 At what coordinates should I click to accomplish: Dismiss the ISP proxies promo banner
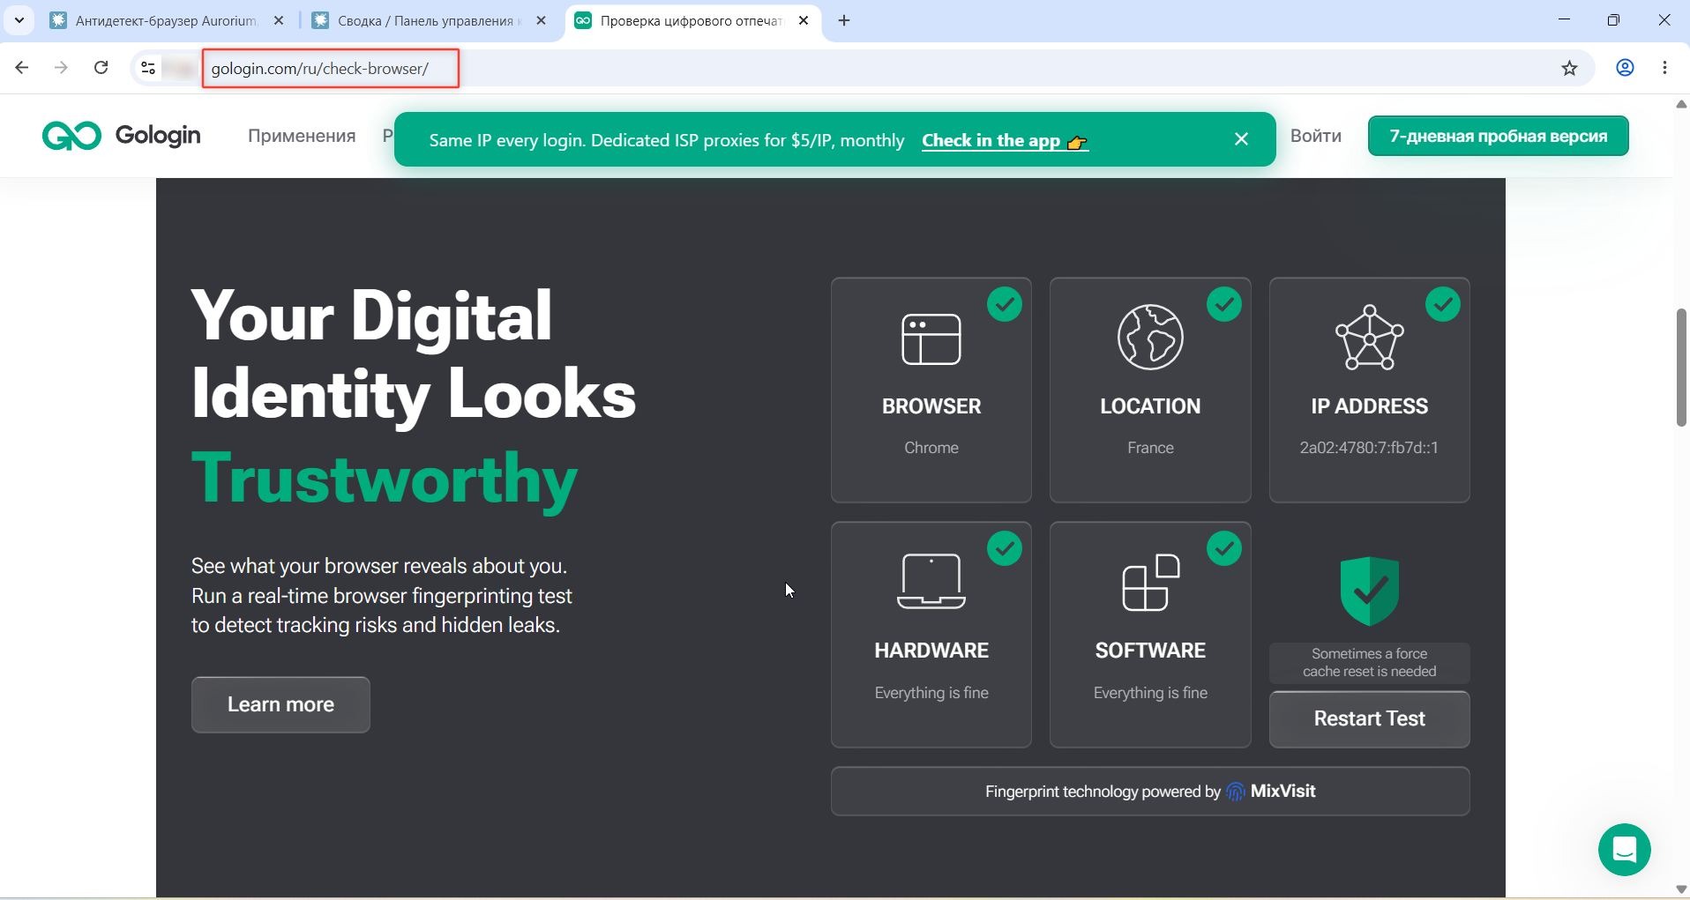pyautogui.click(x=1241, y=139)
